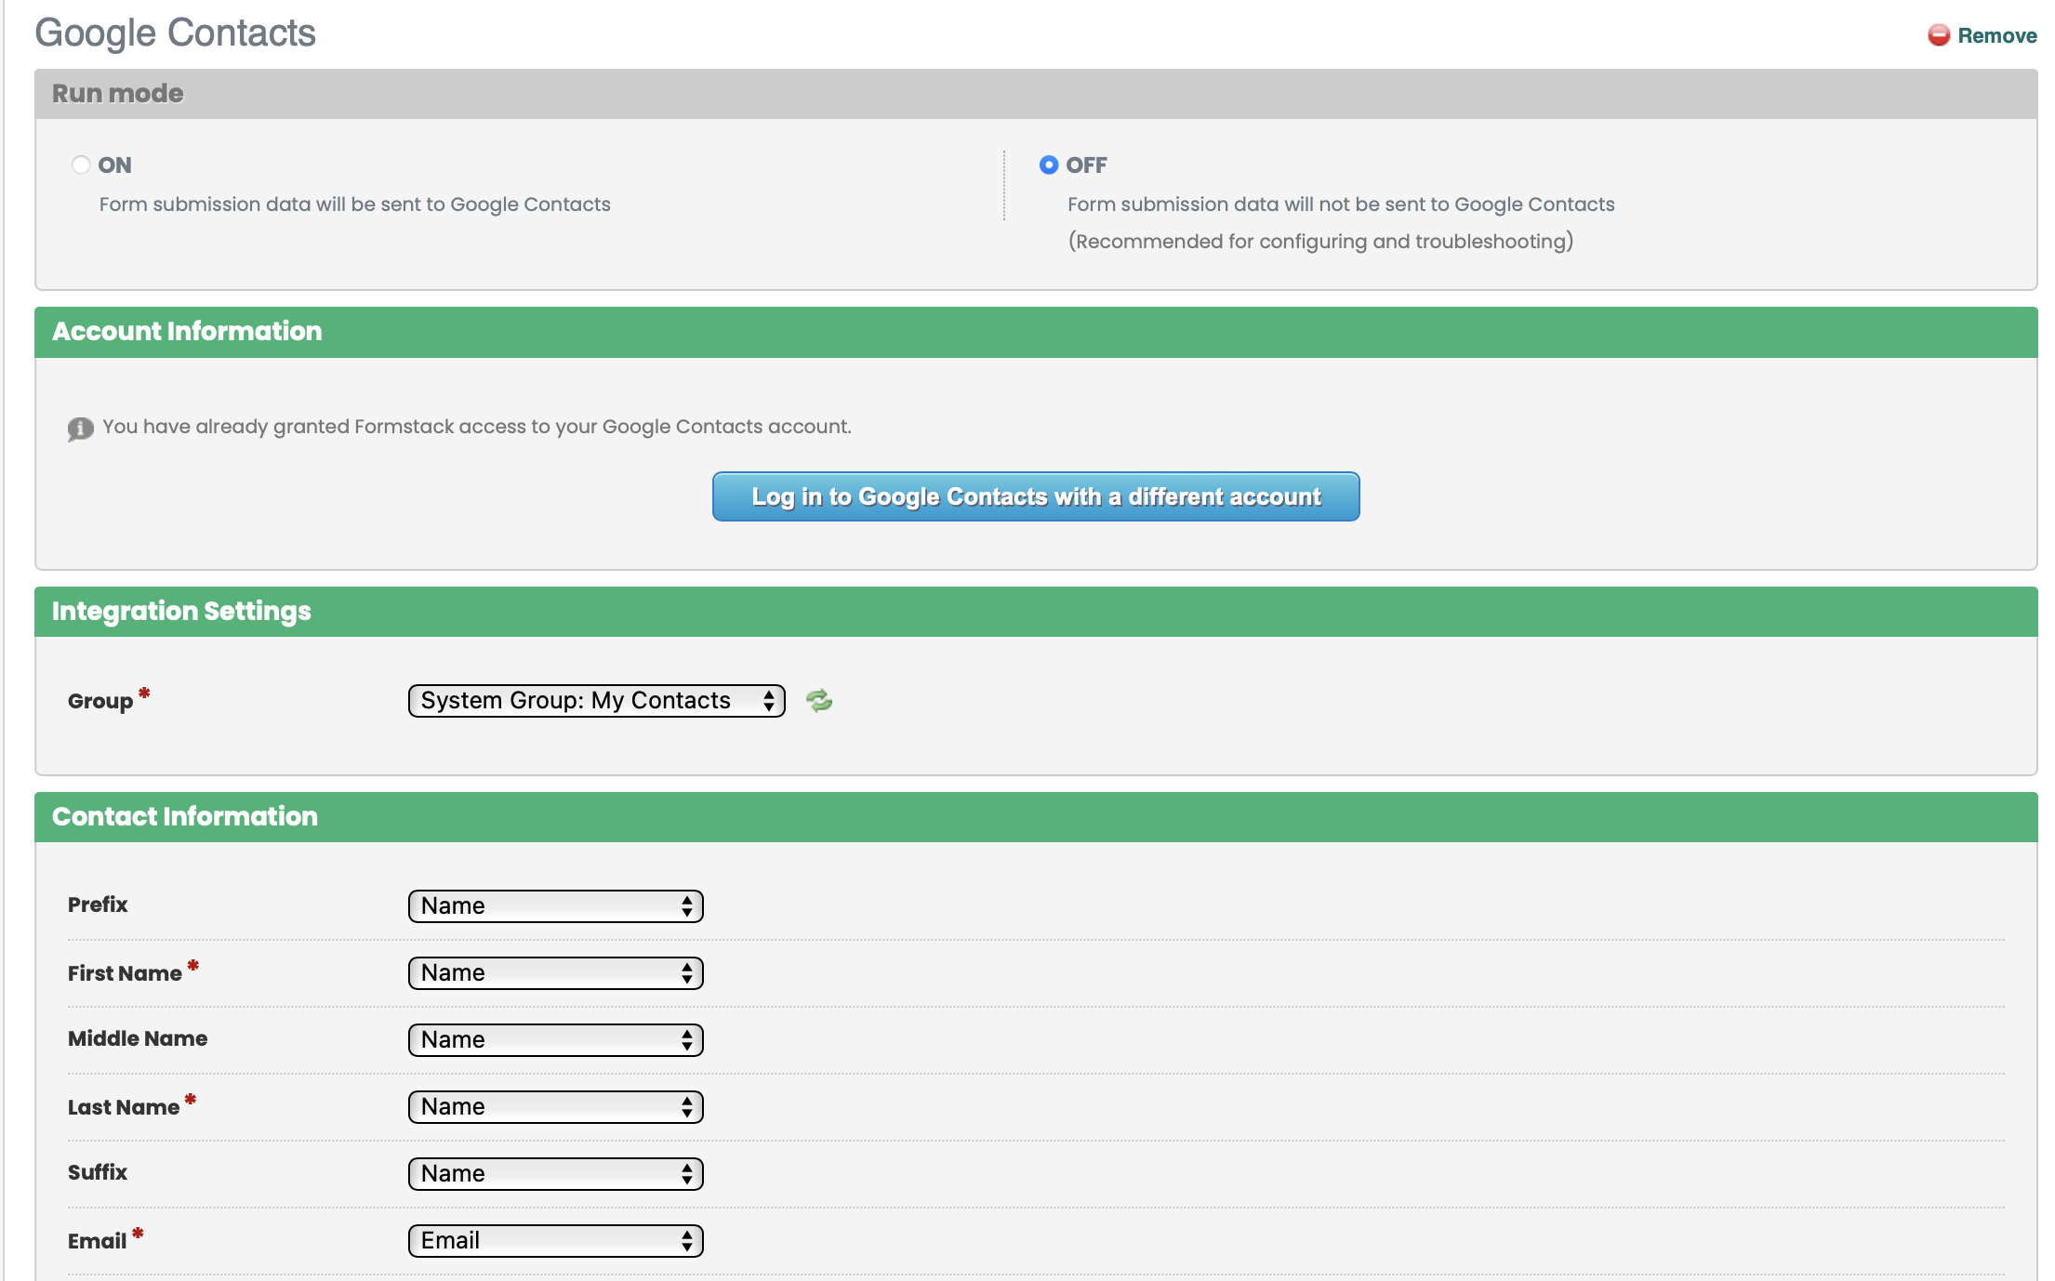Log in to Google Contacts with a different account

[1035, 496]
